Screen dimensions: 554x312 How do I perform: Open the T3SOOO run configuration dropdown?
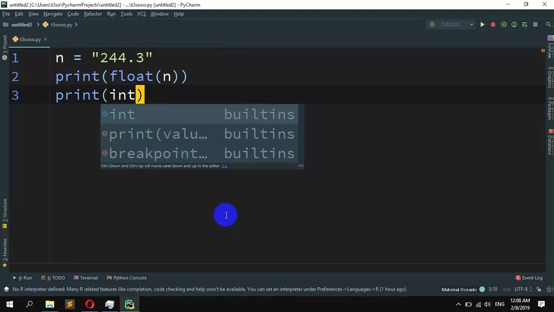point(451,25)
